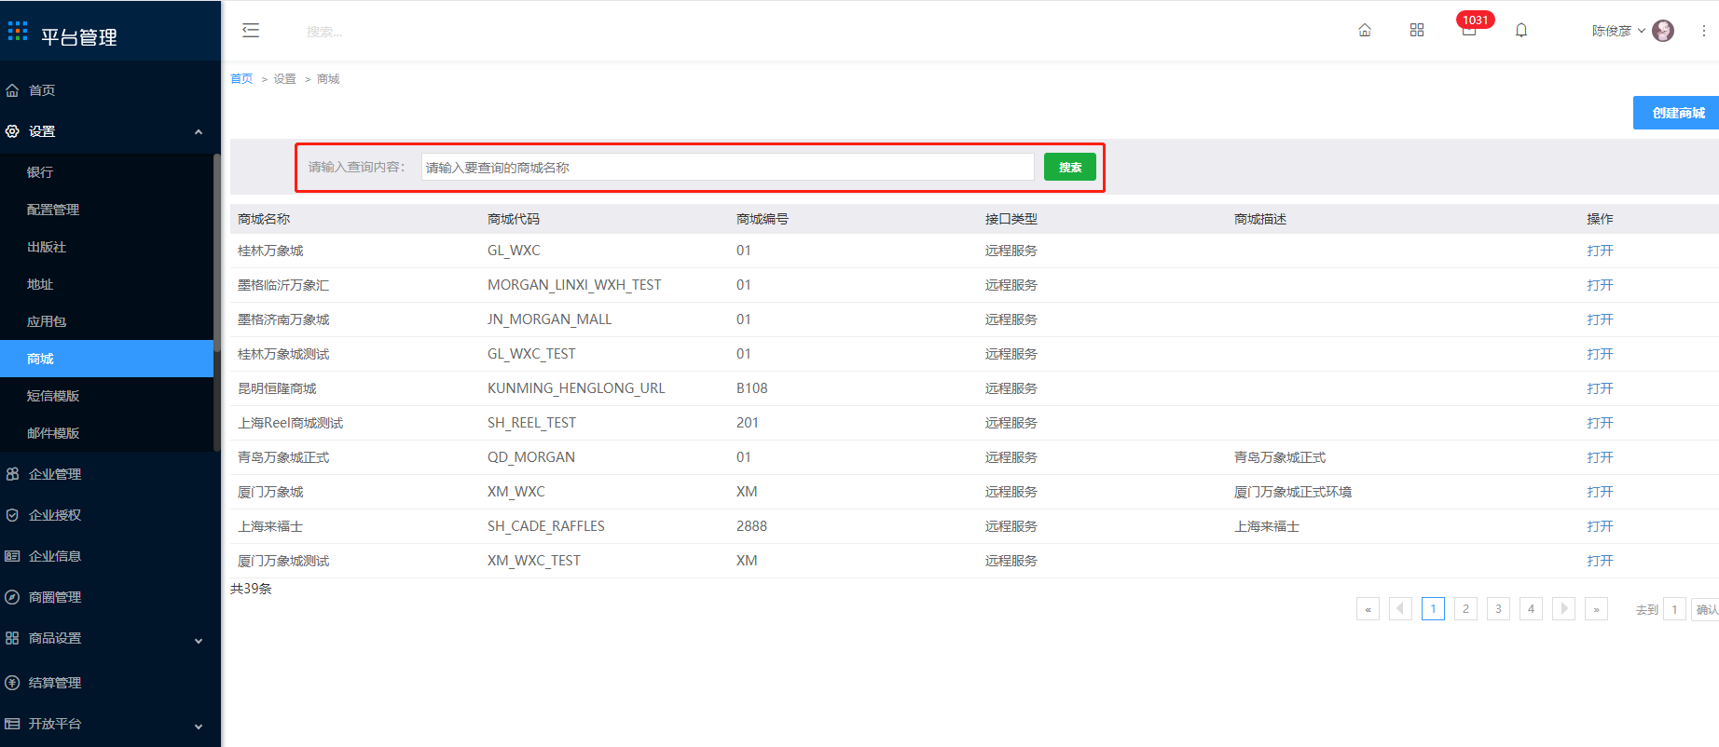Screen dimensions: 1719x747
Task: Jump to last page with » button
Action: click(x=1596, y=609)
